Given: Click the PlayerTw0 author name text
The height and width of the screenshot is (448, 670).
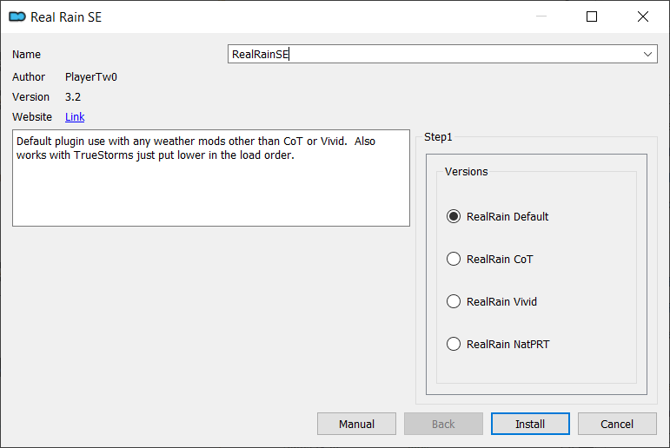Looking at the screenshot, I should click(91, 77).
